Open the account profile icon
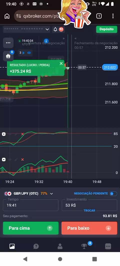This screenshot has height=266, width=120. click(60, 246)
